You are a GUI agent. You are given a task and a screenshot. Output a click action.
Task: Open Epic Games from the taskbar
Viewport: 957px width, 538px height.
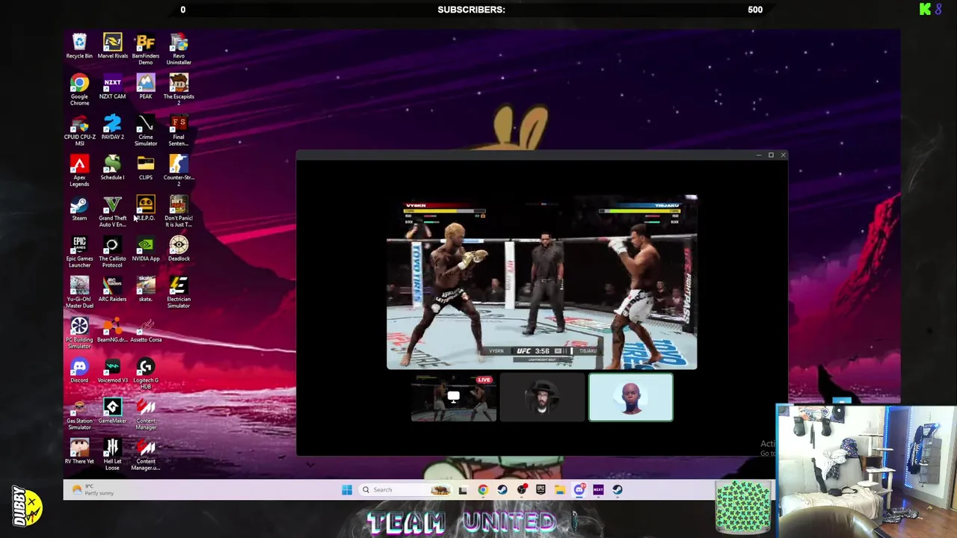pyautogui.click(x=541, y=490)
